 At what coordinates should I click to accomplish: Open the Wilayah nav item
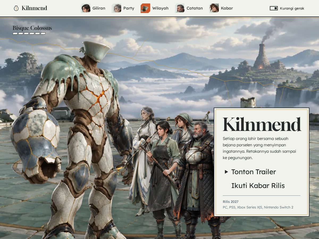154,8
